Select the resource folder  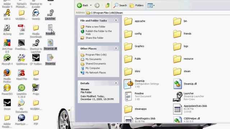click(183, 59)
